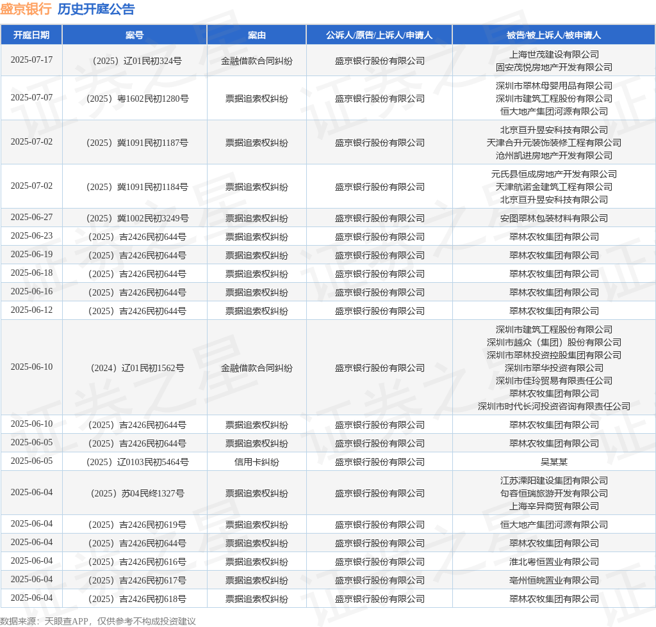Viewport: 656px width, 627px height.
Task: Click plaintiff 盛京银行股份有限公司 in the 辽0103民初5464号 row
Action: (379, 462)
